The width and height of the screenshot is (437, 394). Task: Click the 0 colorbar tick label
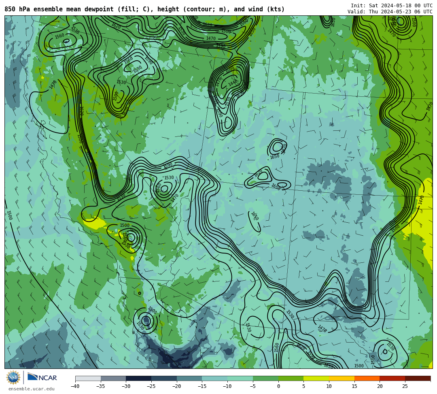click(x=278, y=386)
